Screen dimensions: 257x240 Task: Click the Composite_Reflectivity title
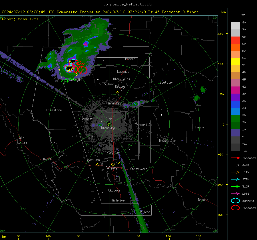(x=128, y=4)
